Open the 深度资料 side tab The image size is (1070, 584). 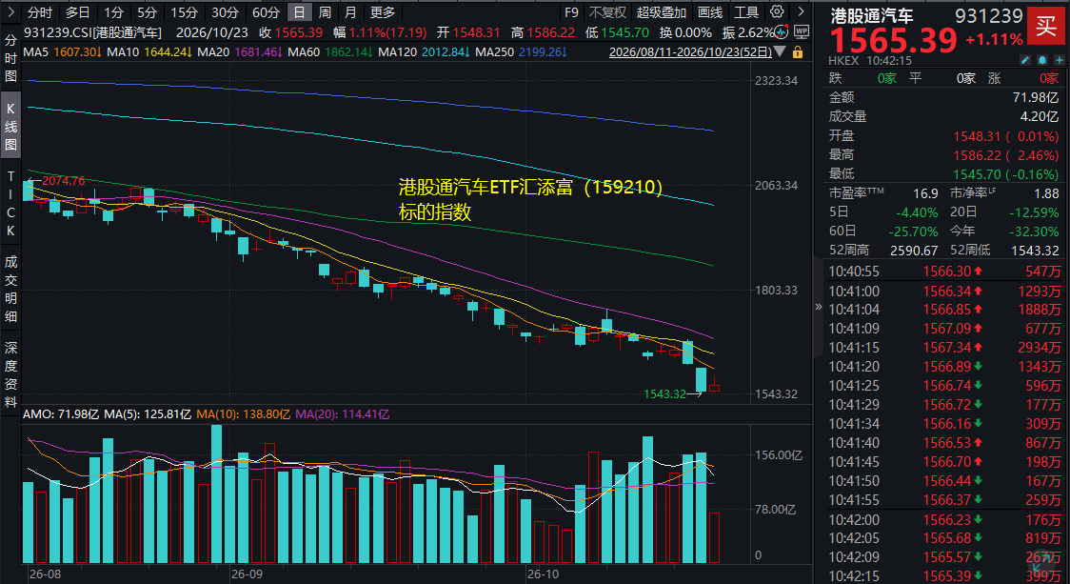10,374
